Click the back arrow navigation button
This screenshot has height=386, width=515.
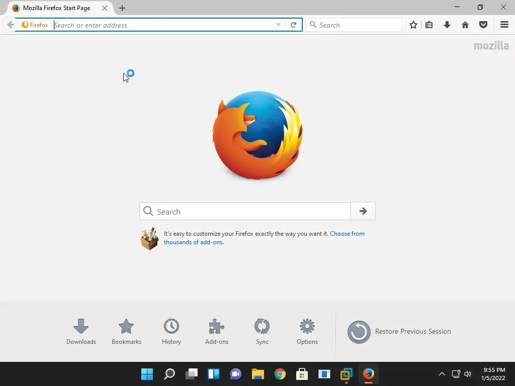point(11,25)
